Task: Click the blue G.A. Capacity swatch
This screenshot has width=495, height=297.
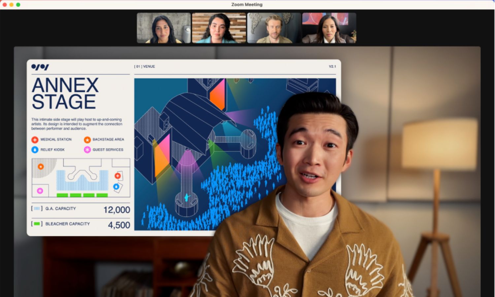Action: tap(37, 209)
